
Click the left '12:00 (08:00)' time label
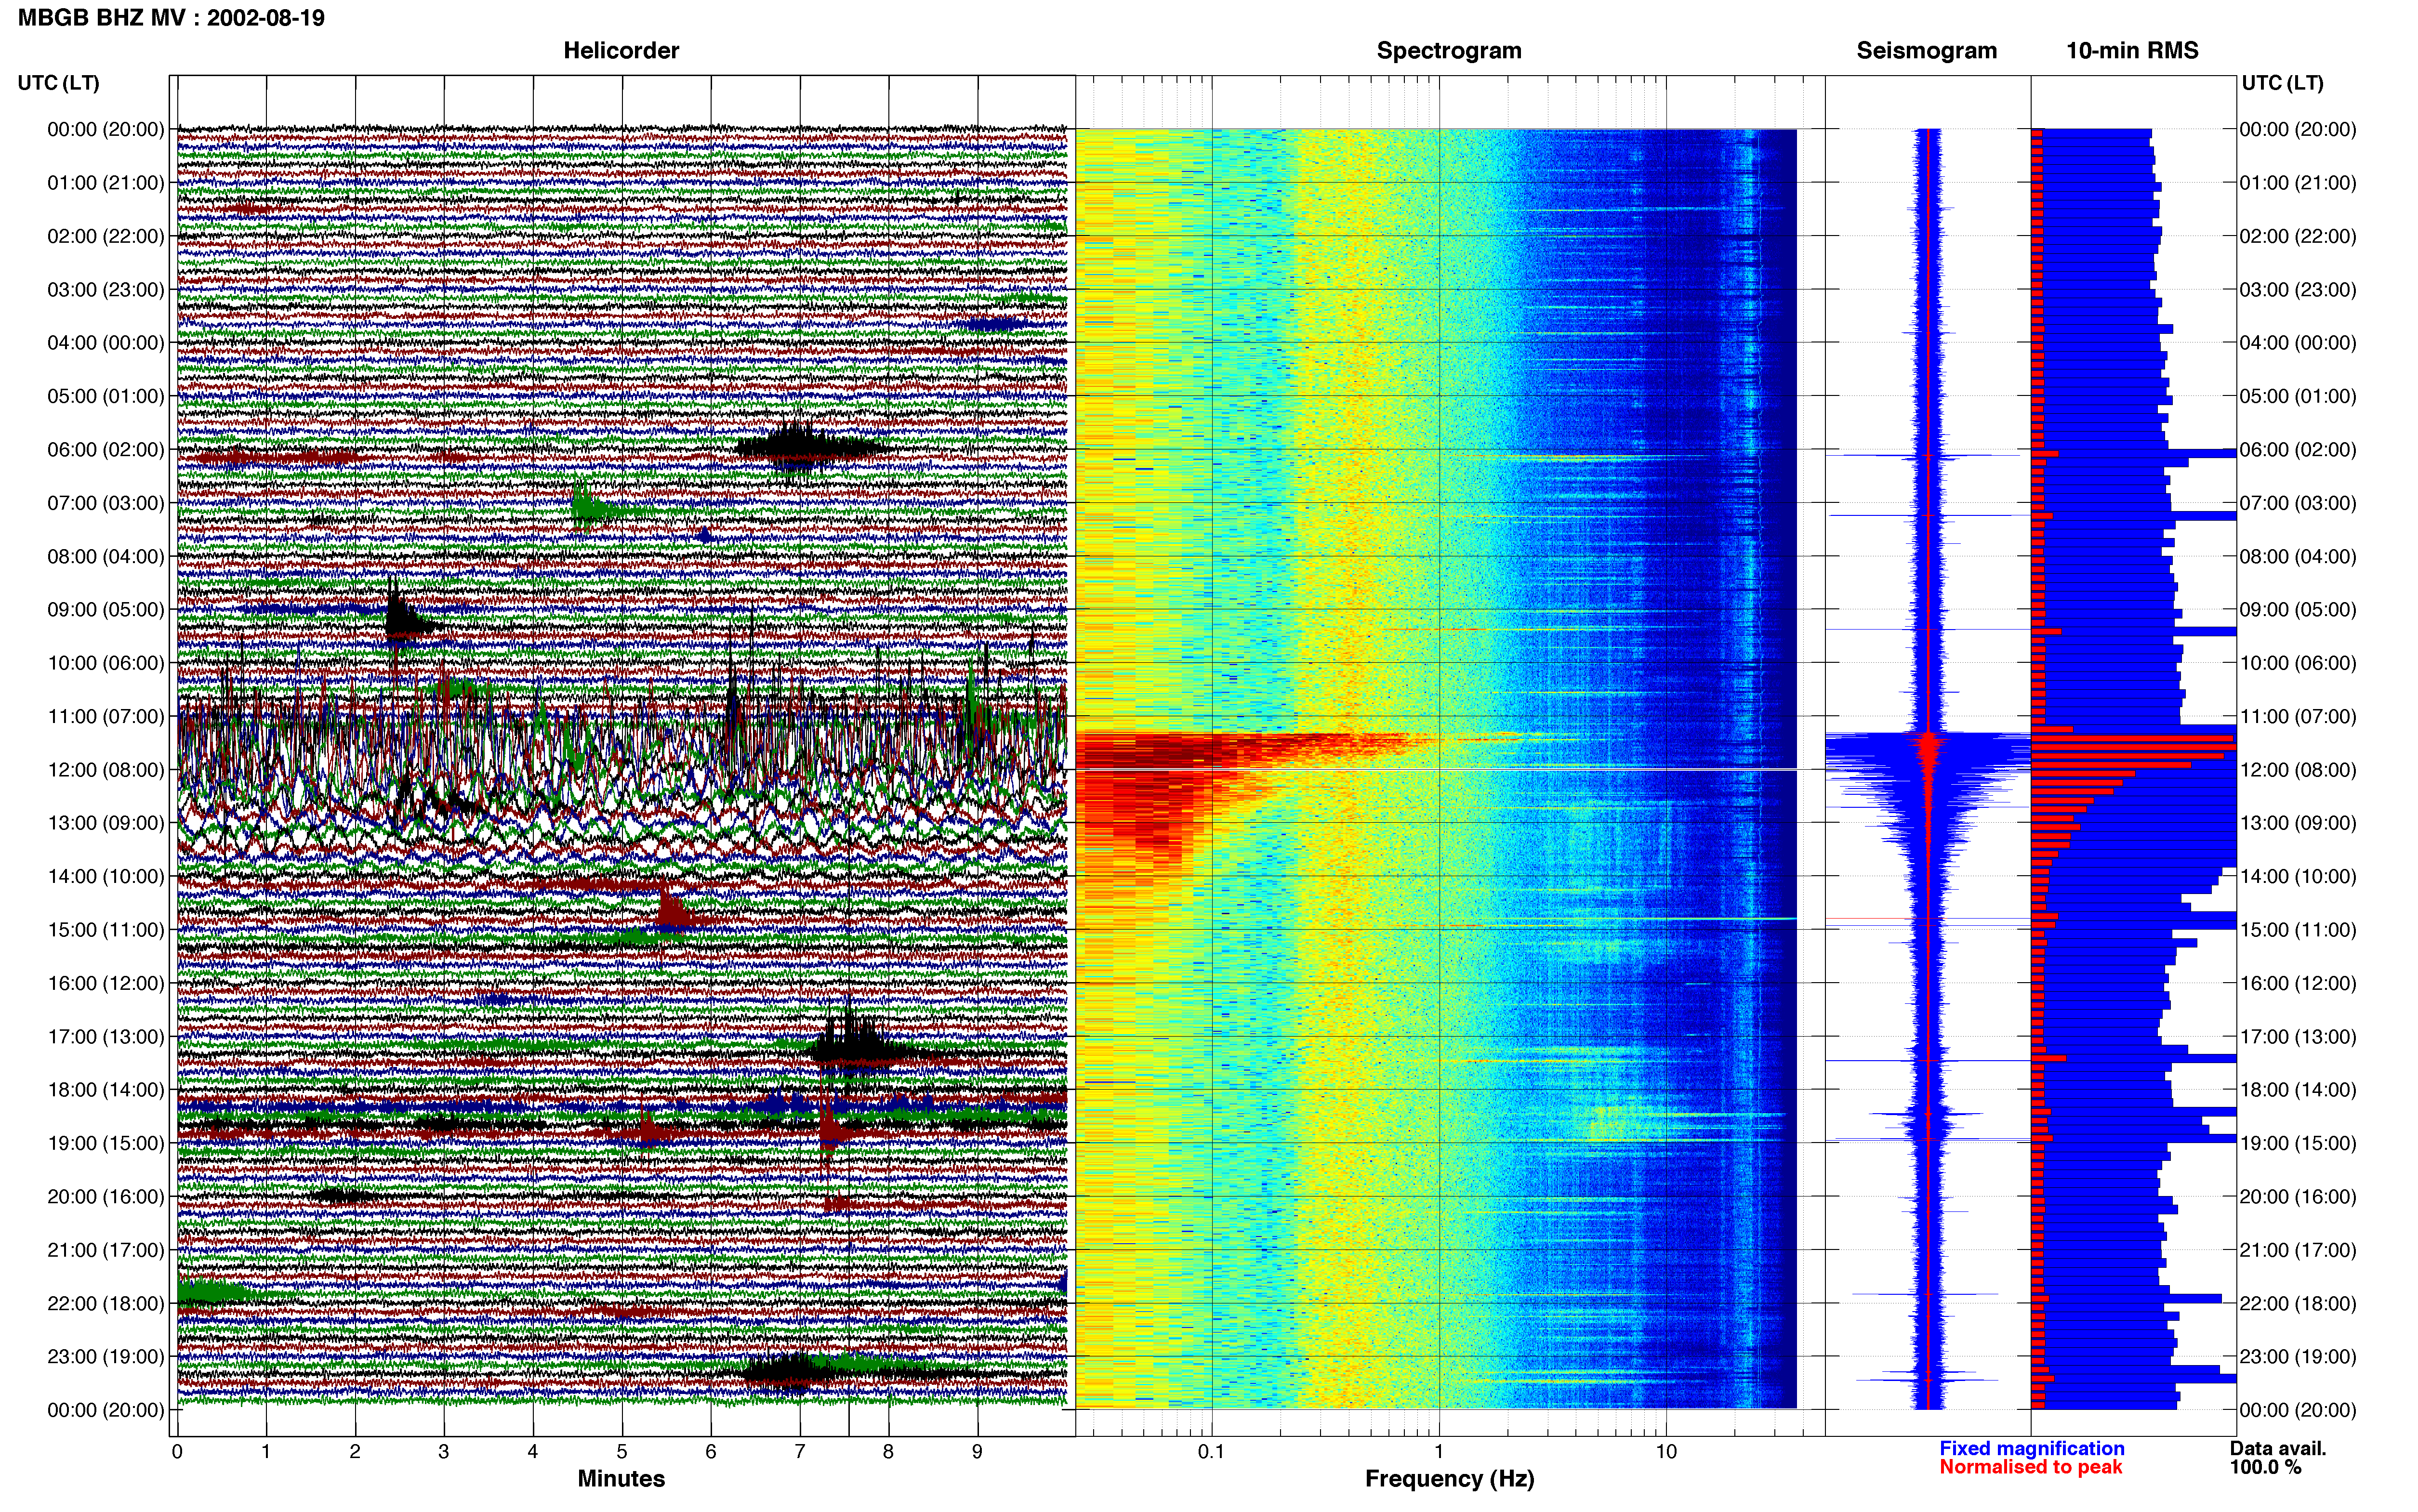tap(106, 770)
